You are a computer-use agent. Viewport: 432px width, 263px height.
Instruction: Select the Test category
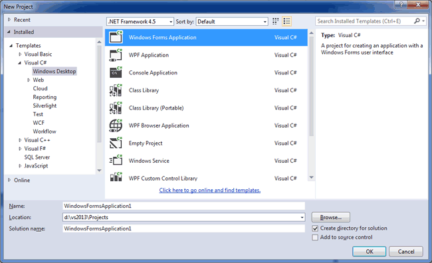coord(38,114)
